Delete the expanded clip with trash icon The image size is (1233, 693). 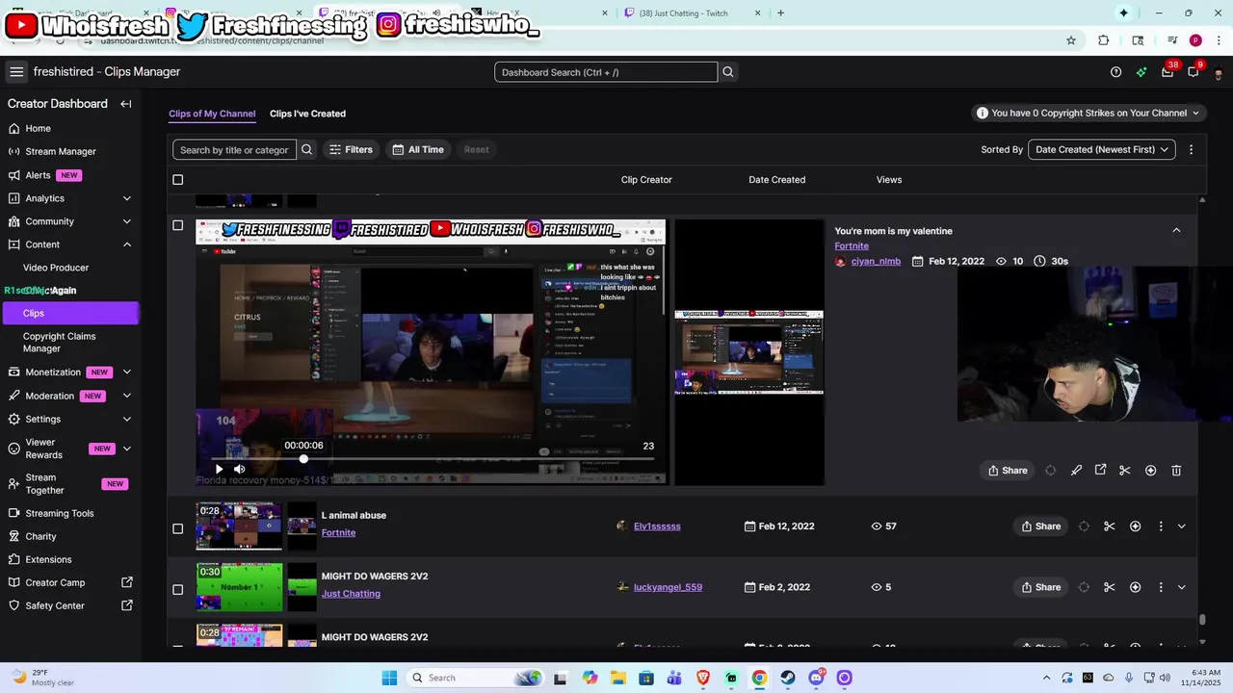point(1176,471)
